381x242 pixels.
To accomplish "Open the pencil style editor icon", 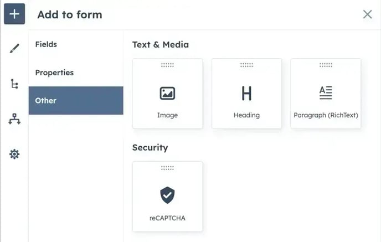I will pos(14,48).
